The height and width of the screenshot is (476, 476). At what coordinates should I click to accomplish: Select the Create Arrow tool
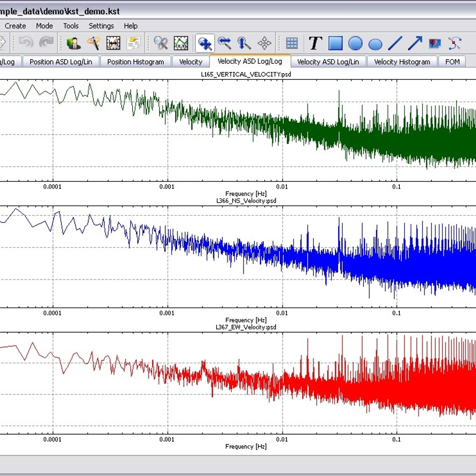pyautogui.click(x=414, y=43)
